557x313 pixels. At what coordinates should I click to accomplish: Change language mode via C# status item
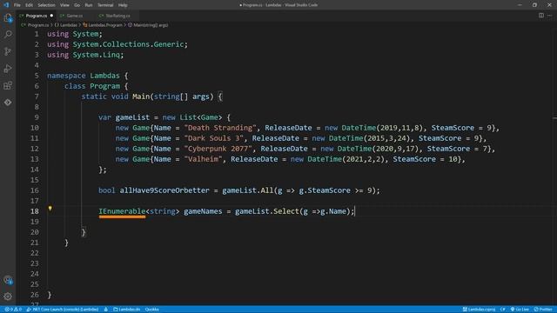coord(503,310)
